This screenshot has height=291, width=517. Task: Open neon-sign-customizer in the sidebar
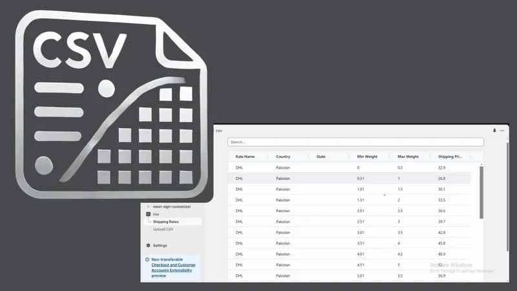[x=172, y=206]
